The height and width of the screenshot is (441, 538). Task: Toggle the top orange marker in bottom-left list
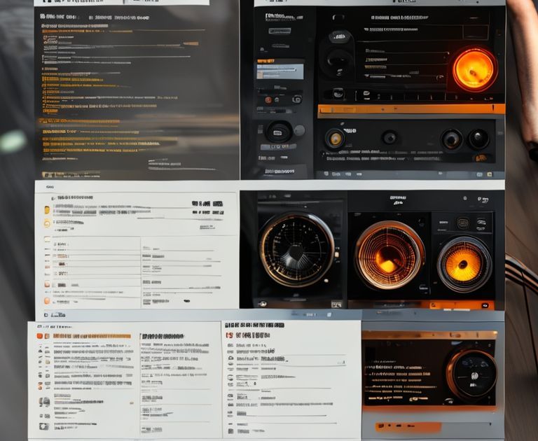(x=40, y=337)
